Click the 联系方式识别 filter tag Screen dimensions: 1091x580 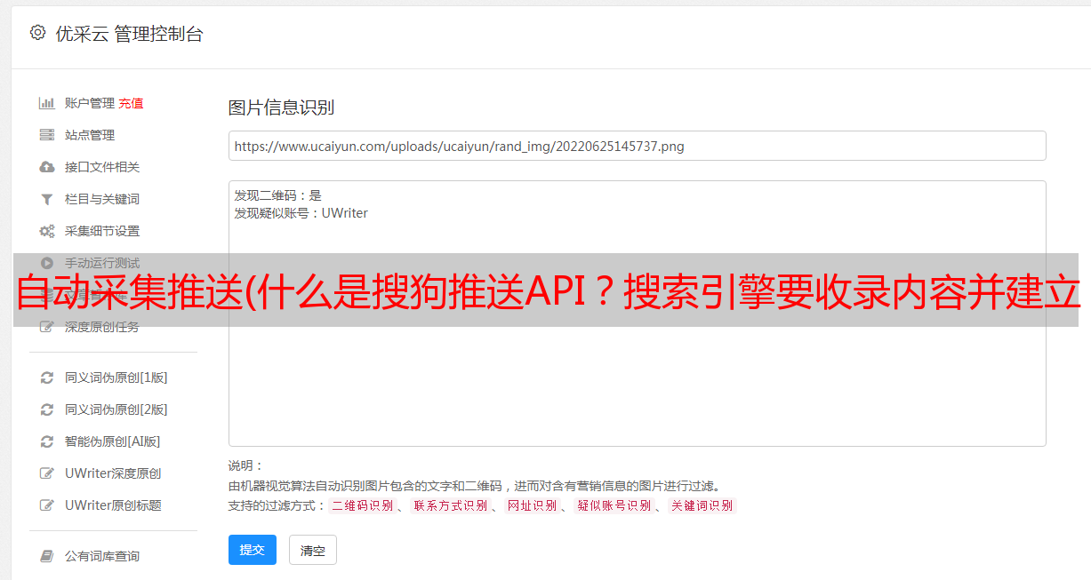[x=450, y=505]
